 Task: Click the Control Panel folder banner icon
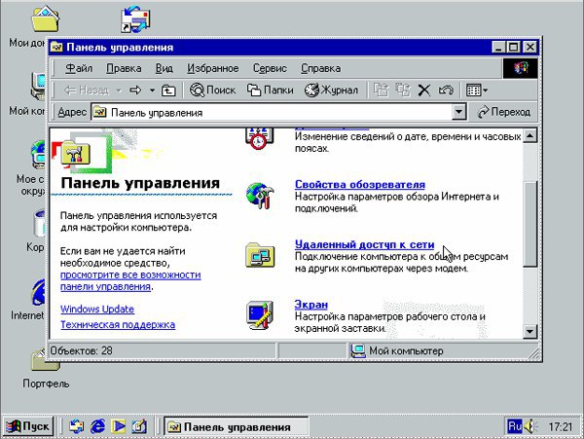pos(76,154)
